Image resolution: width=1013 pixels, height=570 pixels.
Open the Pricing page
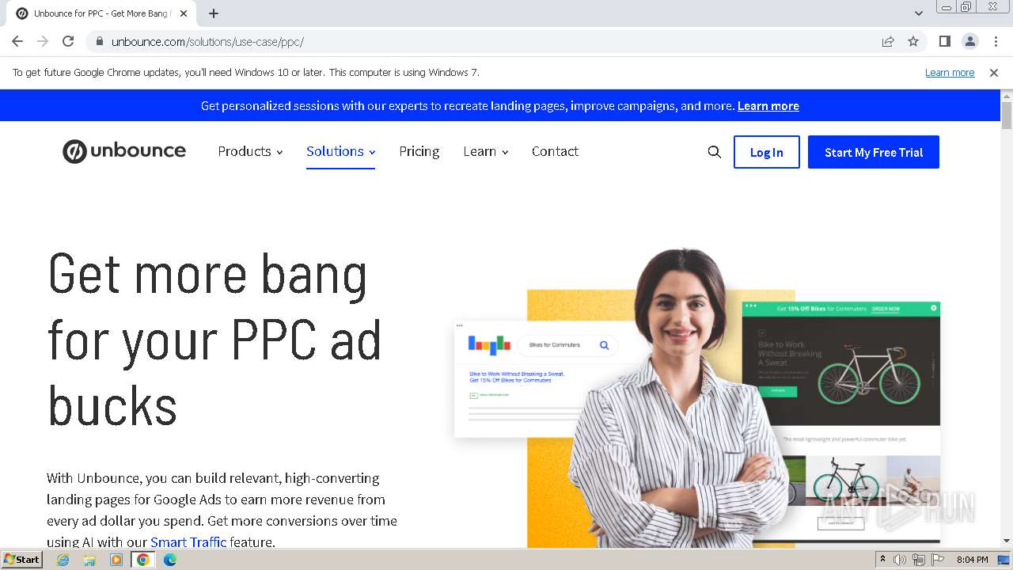click(x=419, y=151)
